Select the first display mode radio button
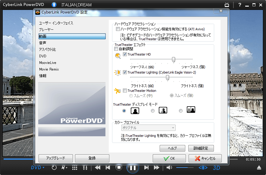This screenshot has width=266, height=175. click(x=124, y=111)
